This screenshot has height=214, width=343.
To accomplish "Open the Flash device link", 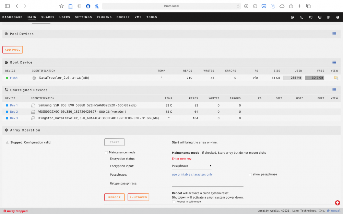I will (14, 78).
